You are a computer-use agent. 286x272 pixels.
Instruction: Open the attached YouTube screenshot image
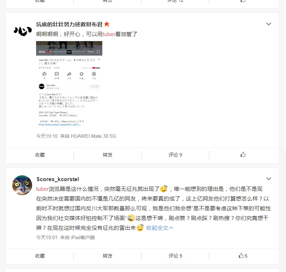point(69,85)
